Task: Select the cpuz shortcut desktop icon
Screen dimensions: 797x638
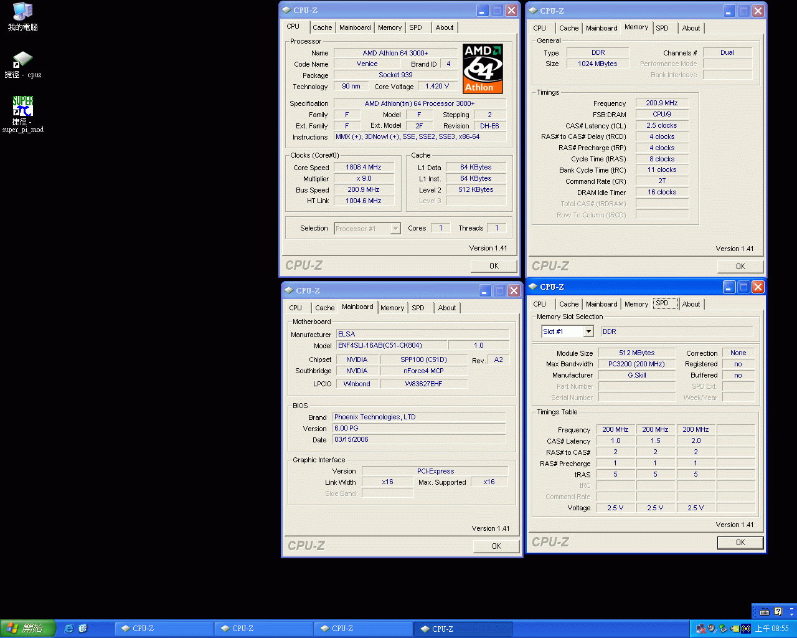Action: click(23, 65)
